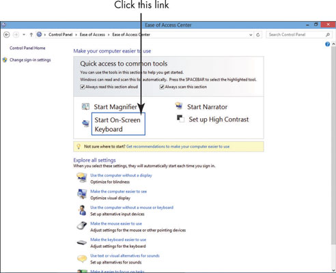Viewport: 336px width, 273px height.
Task: Click the 'Set up alternatives for sounds' text
Action: (x=116, y=262)
